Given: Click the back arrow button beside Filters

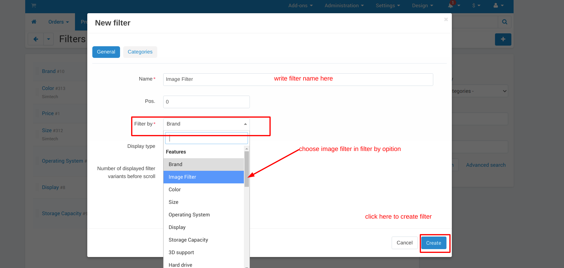Looking at the screenshot, I should 36,39.
